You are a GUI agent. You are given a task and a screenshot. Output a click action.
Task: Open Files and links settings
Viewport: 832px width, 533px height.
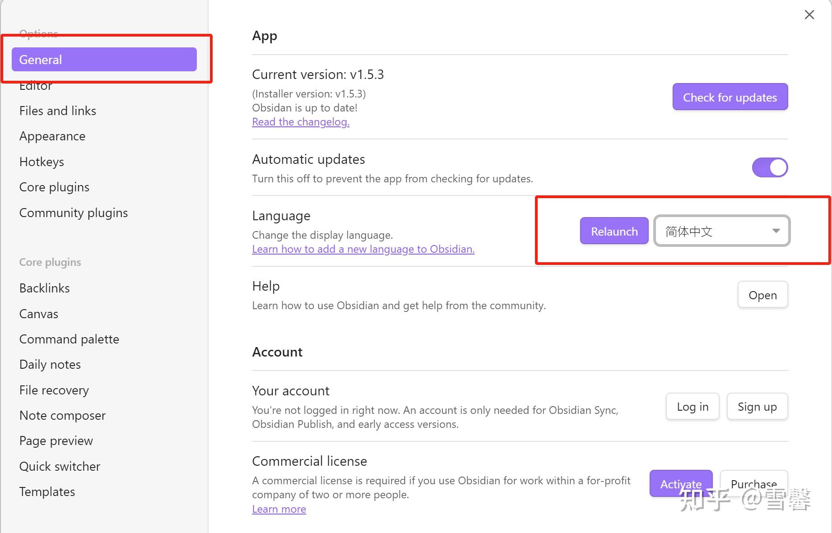(x=58, y=111)
